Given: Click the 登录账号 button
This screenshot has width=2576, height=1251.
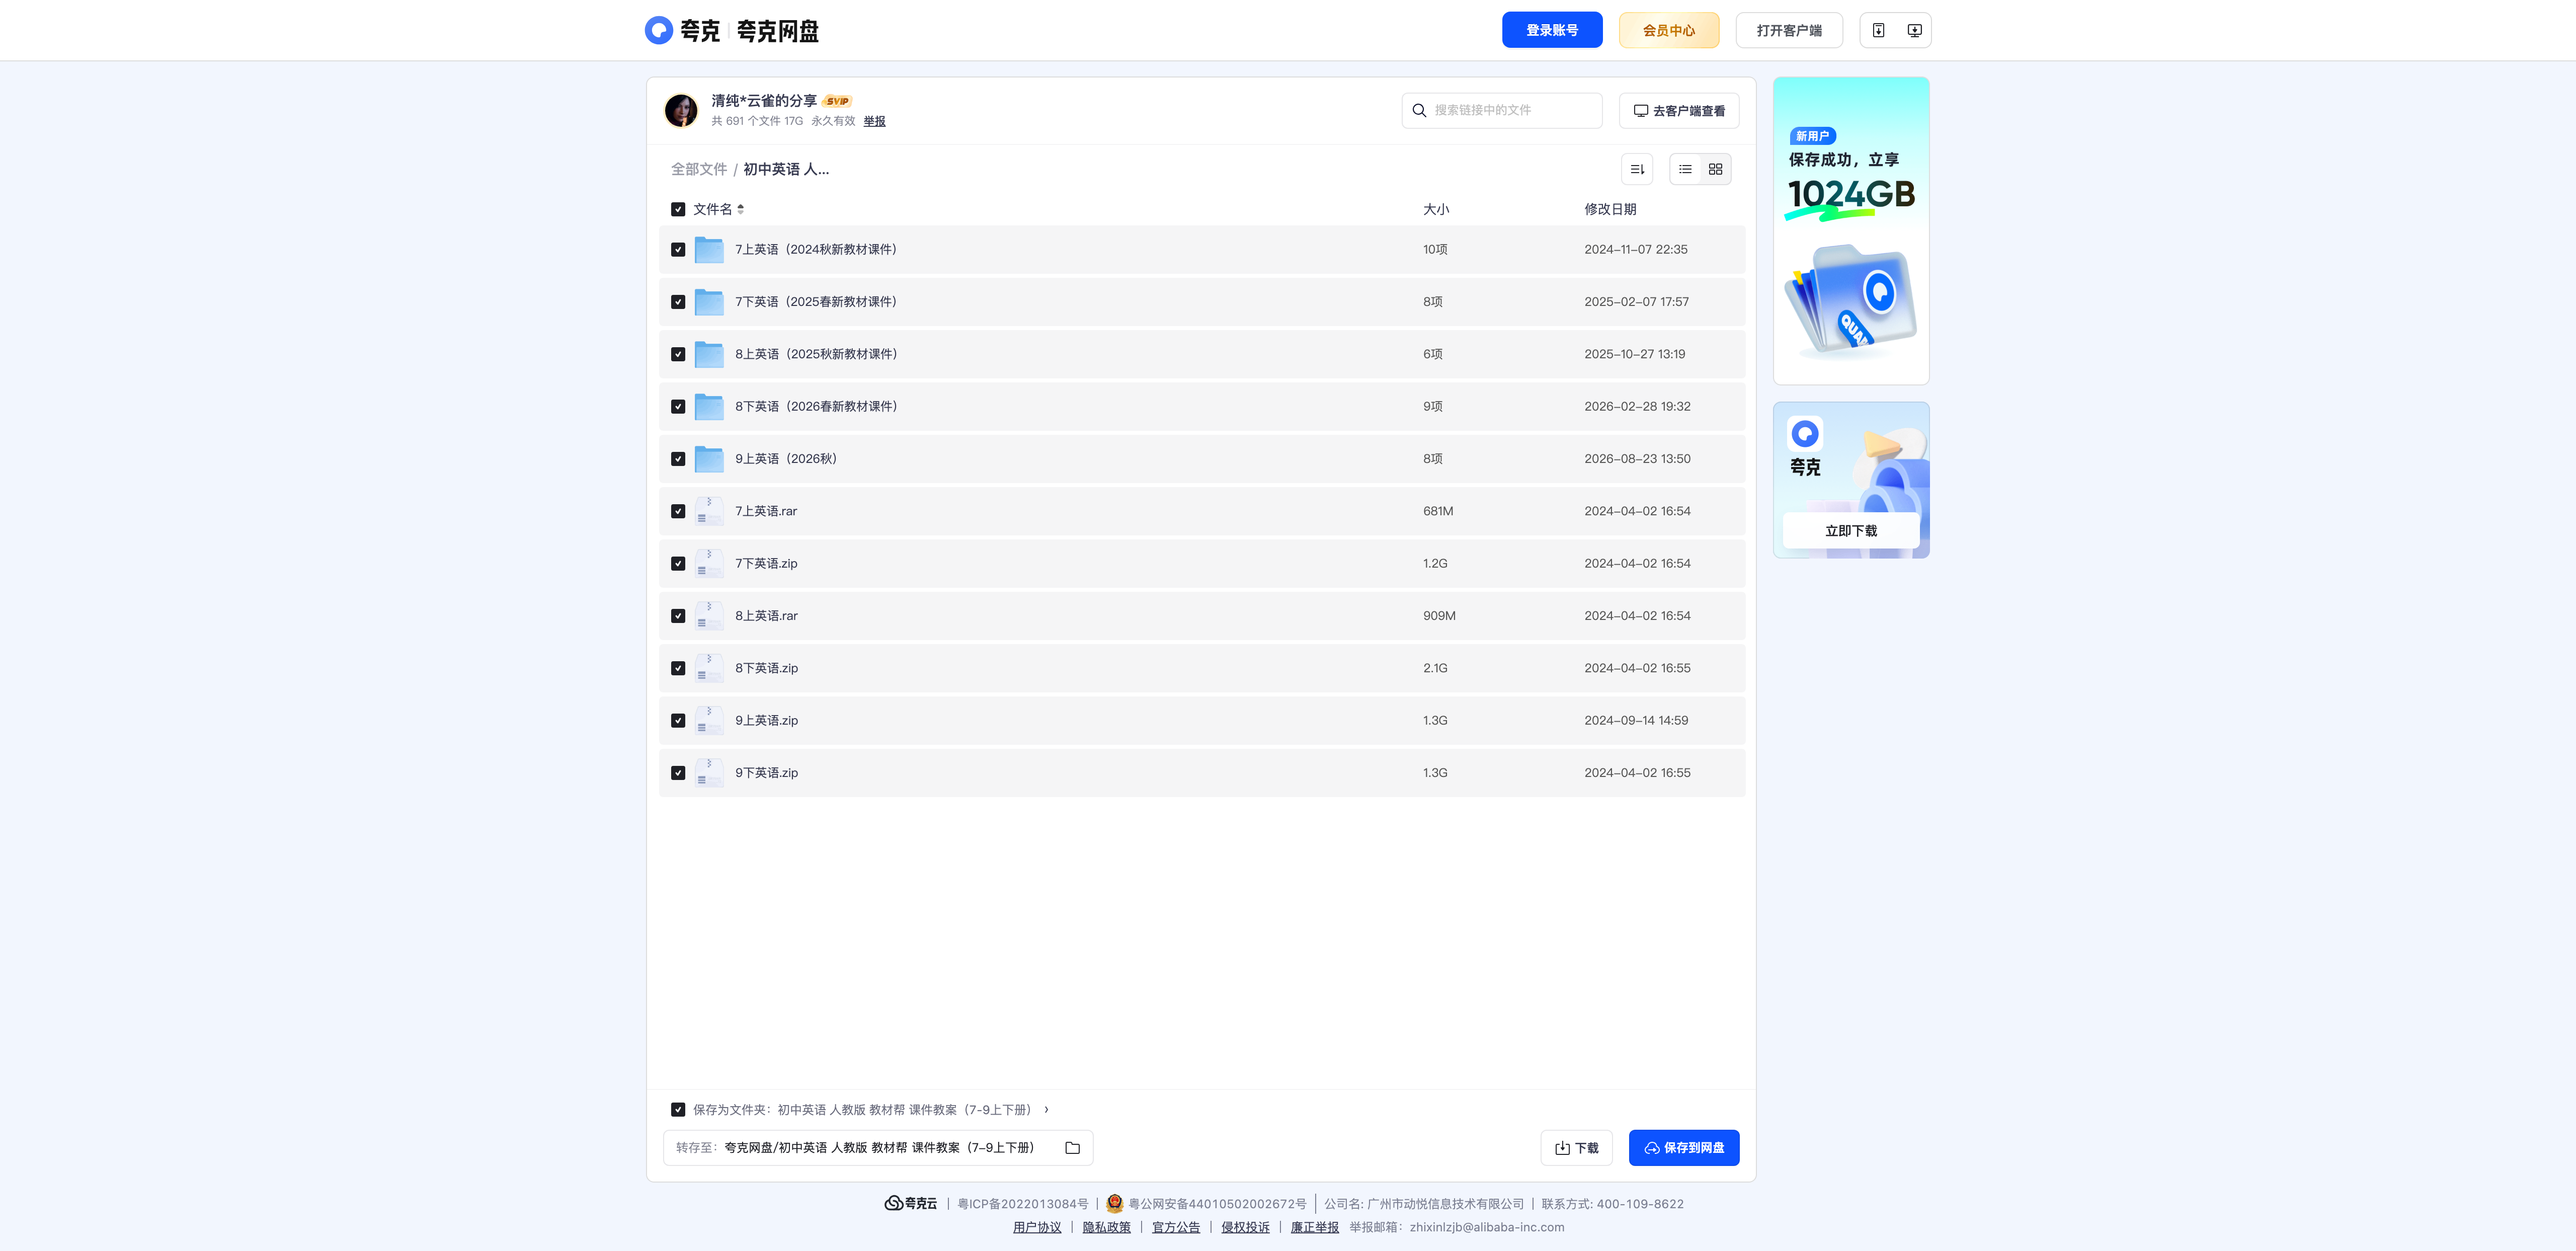Looking at the screenshot, I should click(1552, 30).
